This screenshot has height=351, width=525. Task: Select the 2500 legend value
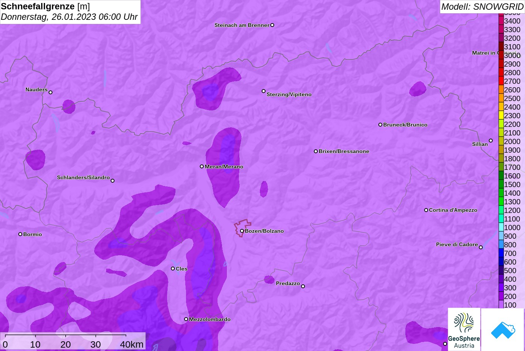512,98
